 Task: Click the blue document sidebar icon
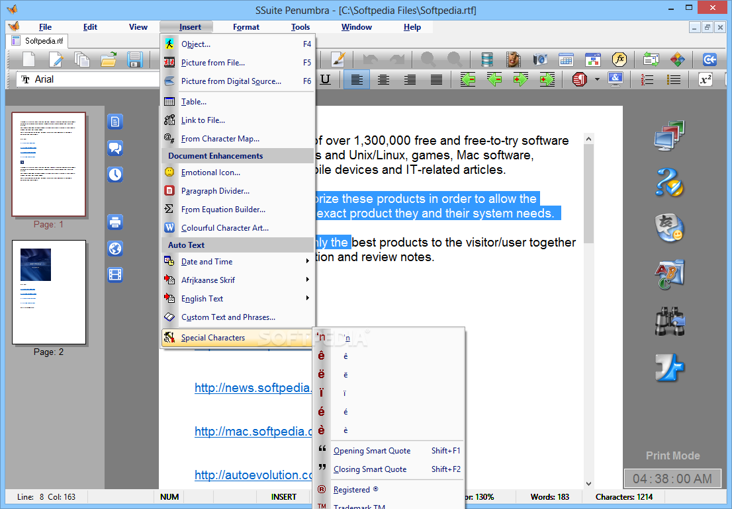115,122
